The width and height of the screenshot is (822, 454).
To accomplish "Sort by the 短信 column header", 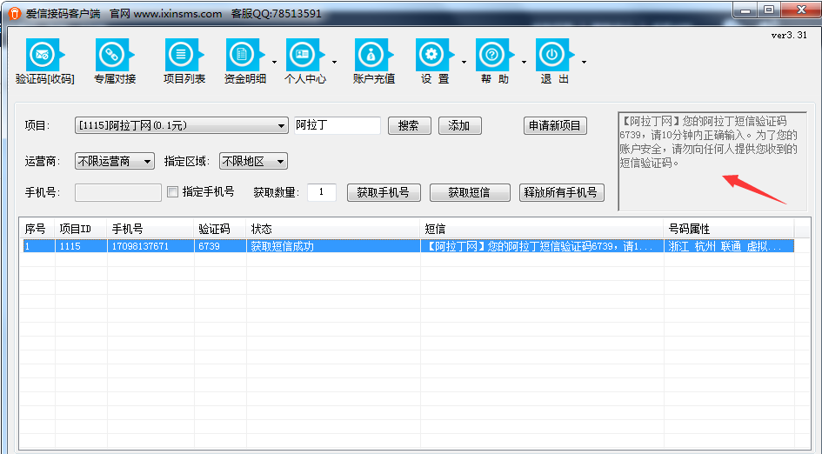I will tap(542, 229).
